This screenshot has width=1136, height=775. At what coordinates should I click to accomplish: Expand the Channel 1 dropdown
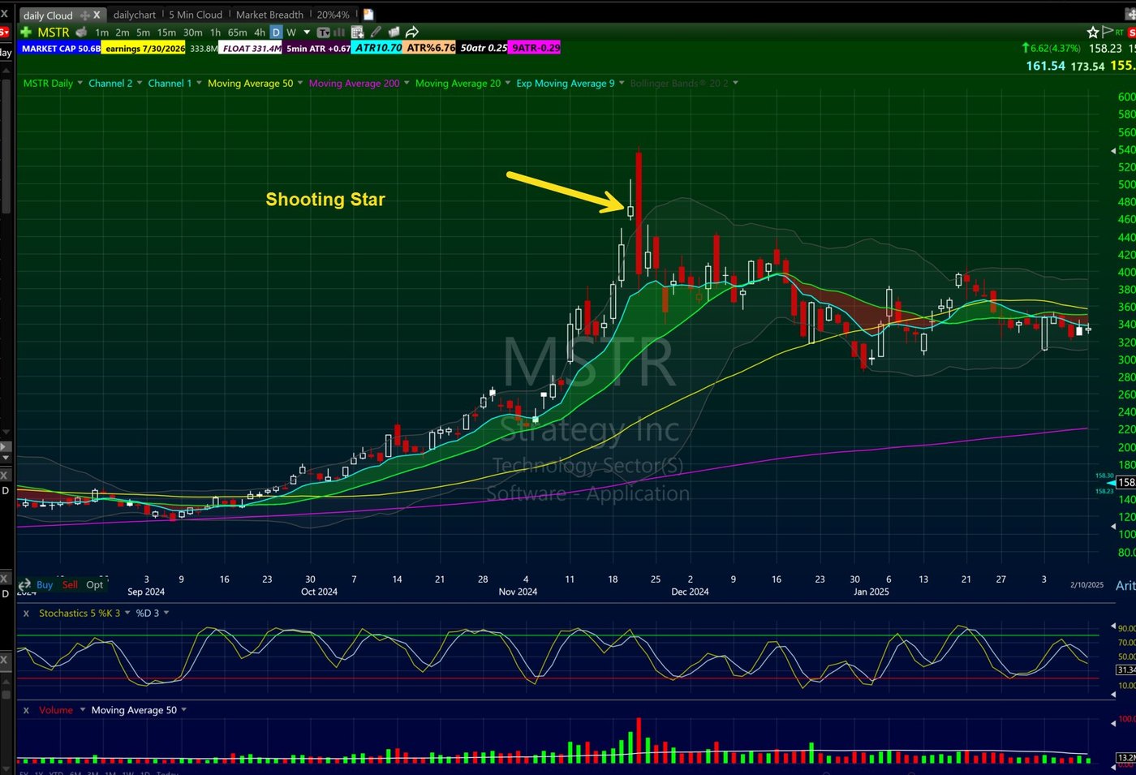pyautogui.click(x=199, y=83)
